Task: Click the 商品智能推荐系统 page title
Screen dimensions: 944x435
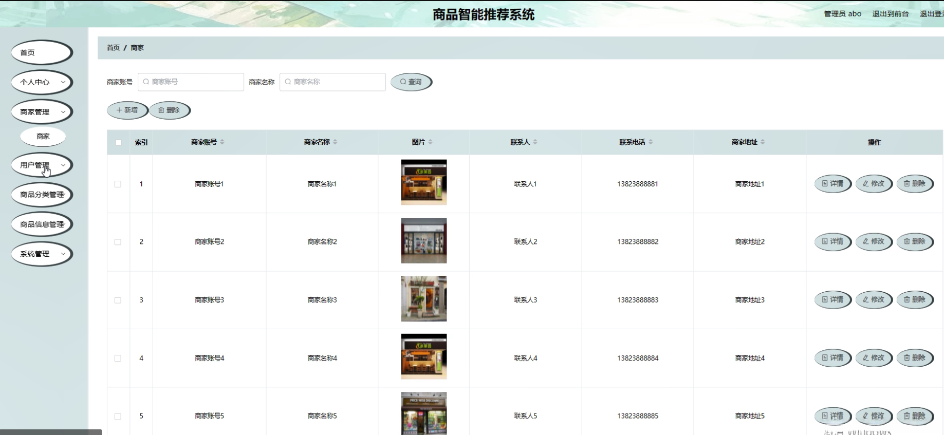Action: (484, 14)
